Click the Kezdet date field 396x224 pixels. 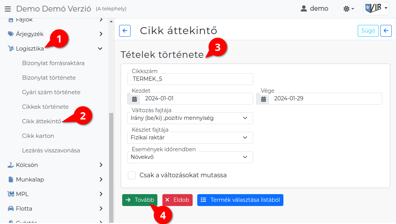pyautogui.click(x=196, y=99)
